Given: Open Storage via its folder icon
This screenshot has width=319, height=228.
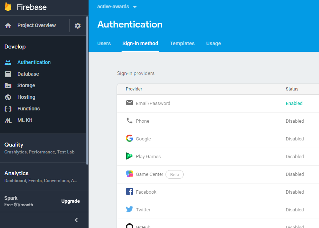Looking at the screenshot, I should tap(8, 86).
